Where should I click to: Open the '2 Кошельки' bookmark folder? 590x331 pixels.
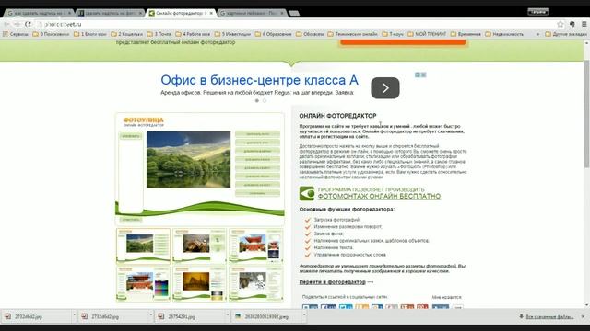pyautogui.click(x=127, y=34)
